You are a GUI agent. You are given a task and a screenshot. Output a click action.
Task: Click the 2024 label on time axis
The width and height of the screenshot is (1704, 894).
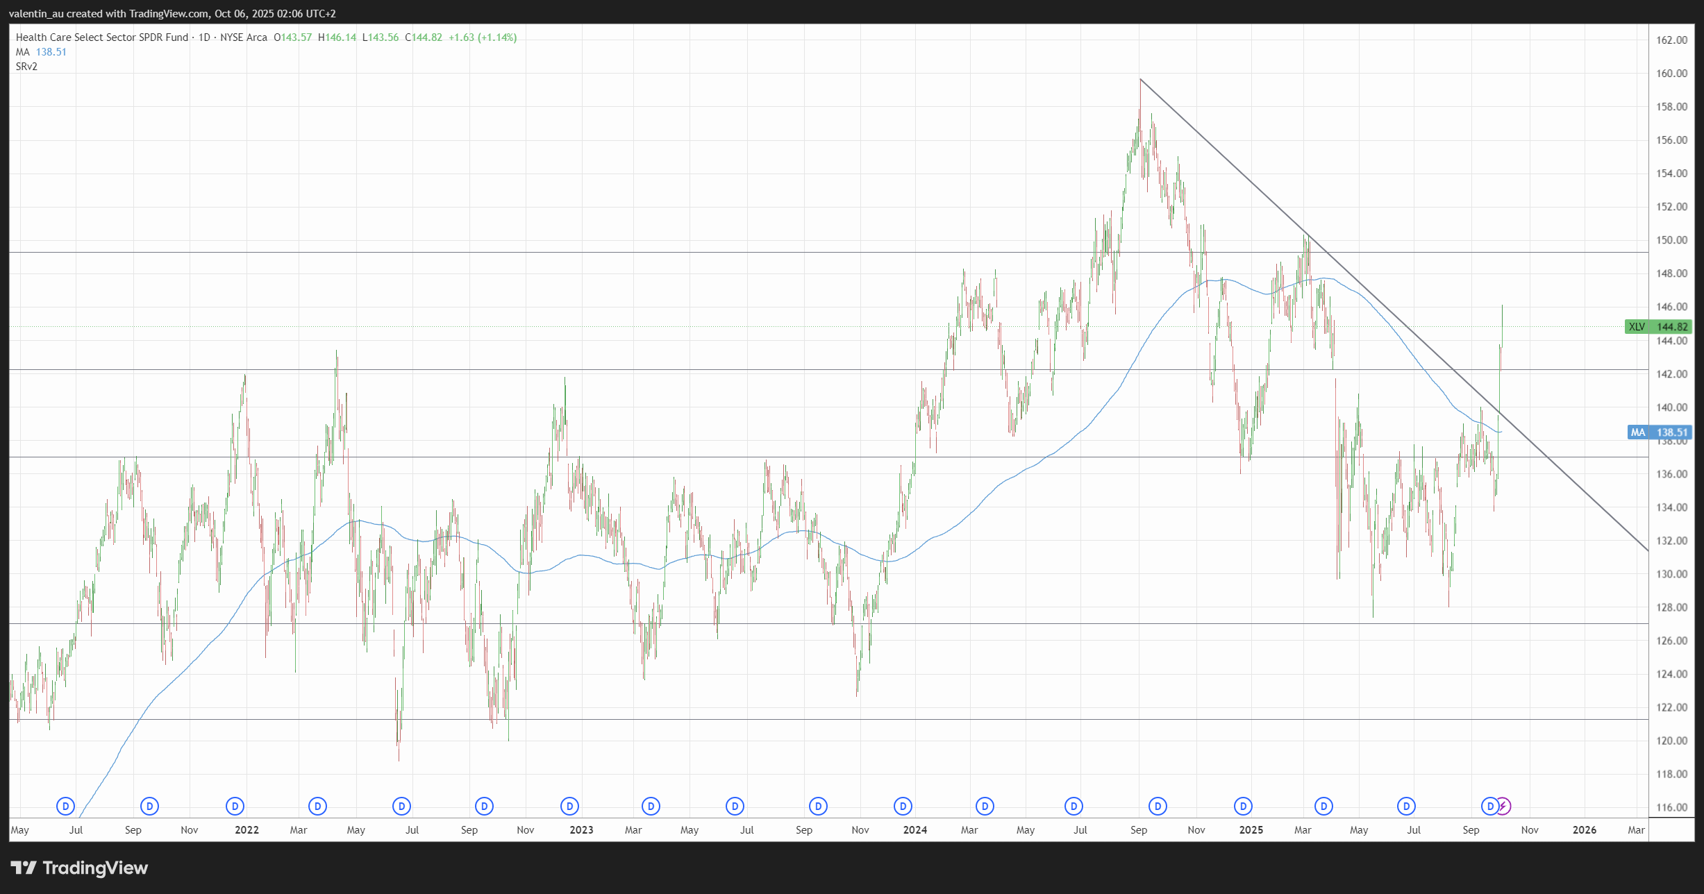pos(914,829)
